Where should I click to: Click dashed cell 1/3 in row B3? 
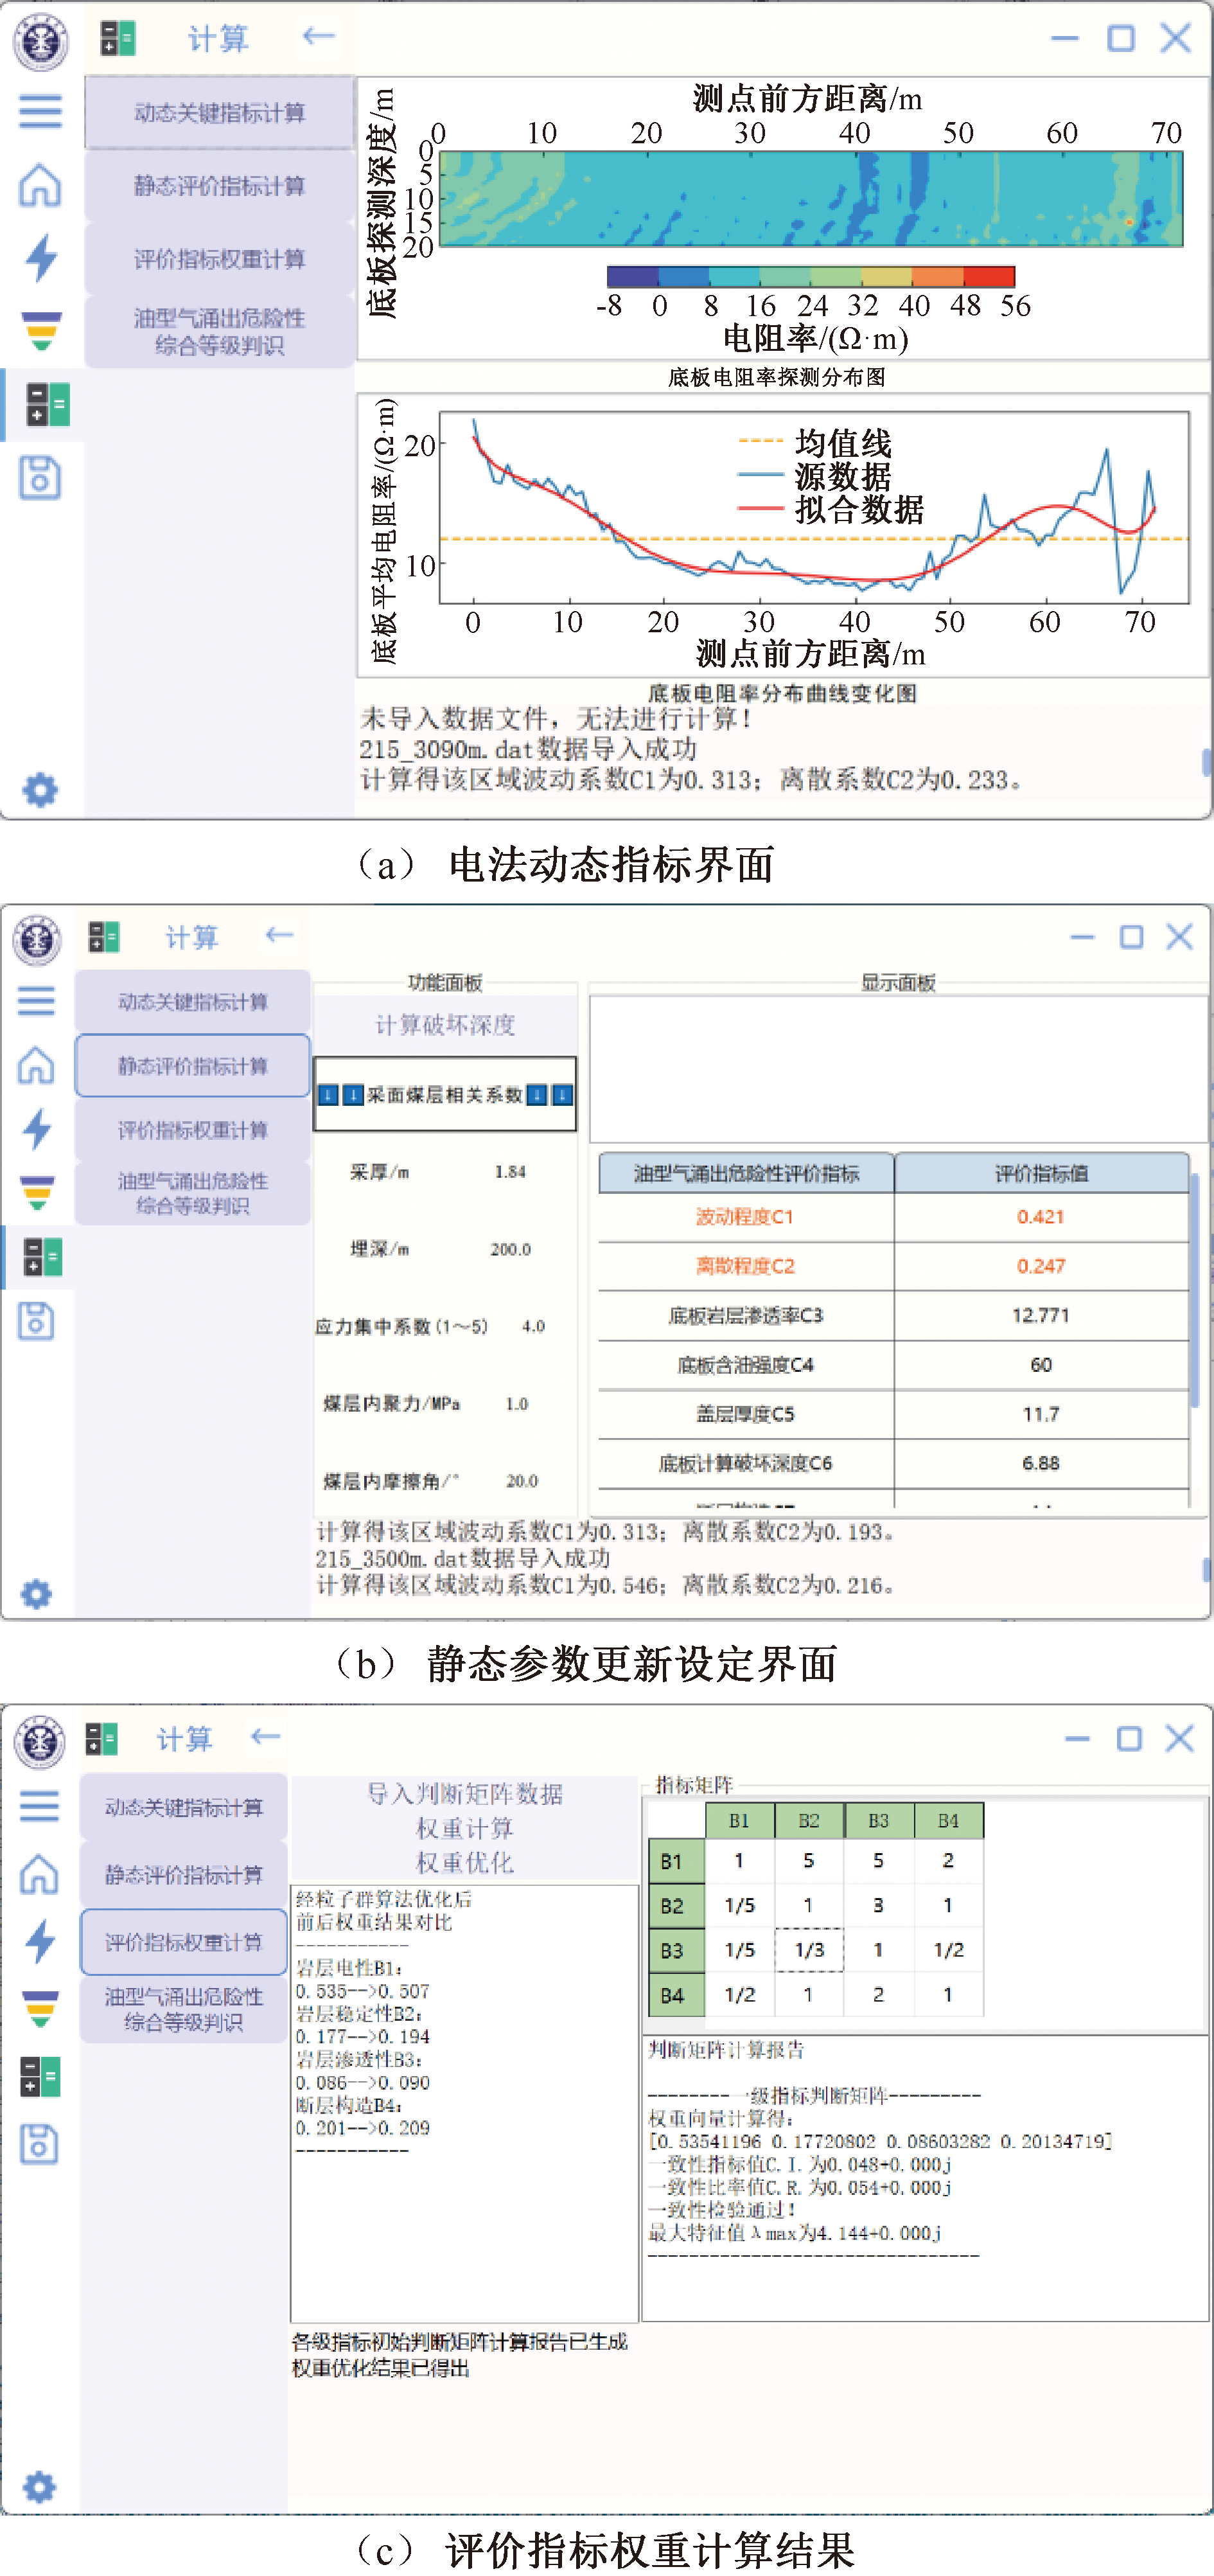coord(809,1950)
